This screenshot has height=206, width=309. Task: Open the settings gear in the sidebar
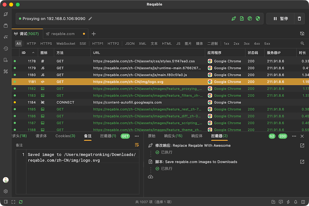coord(6,191)
